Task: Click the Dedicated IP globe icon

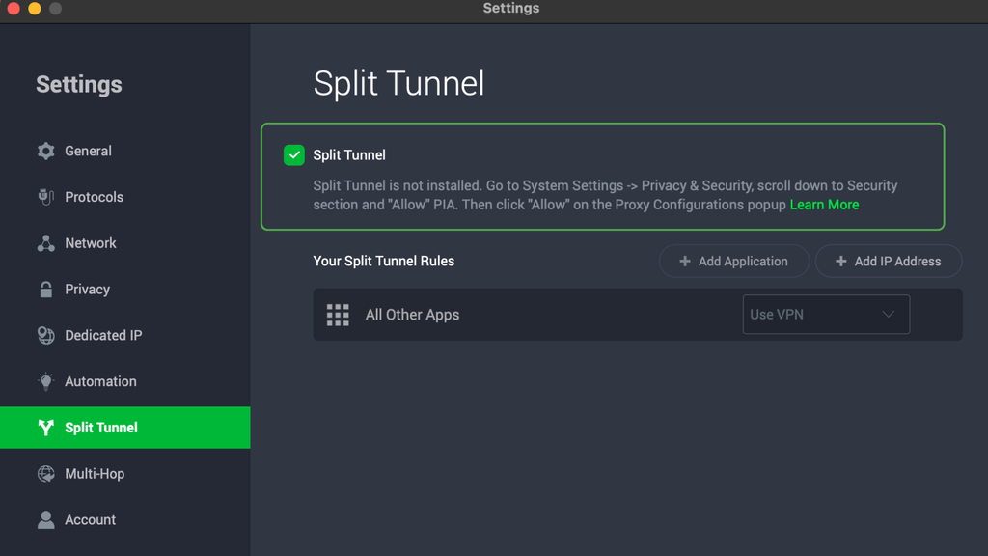Action: 45,335
